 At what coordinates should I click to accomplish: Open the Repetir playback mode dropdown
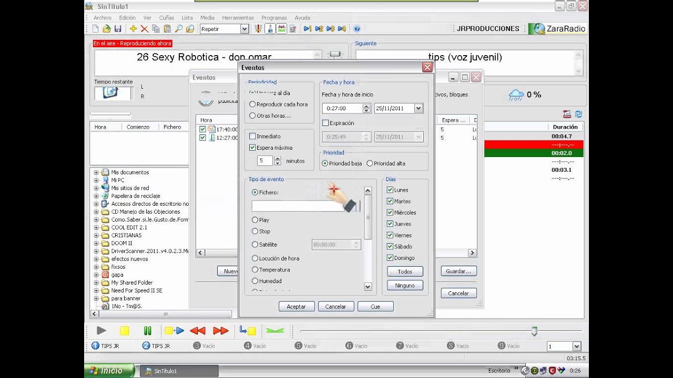click(x=244, y=29)
